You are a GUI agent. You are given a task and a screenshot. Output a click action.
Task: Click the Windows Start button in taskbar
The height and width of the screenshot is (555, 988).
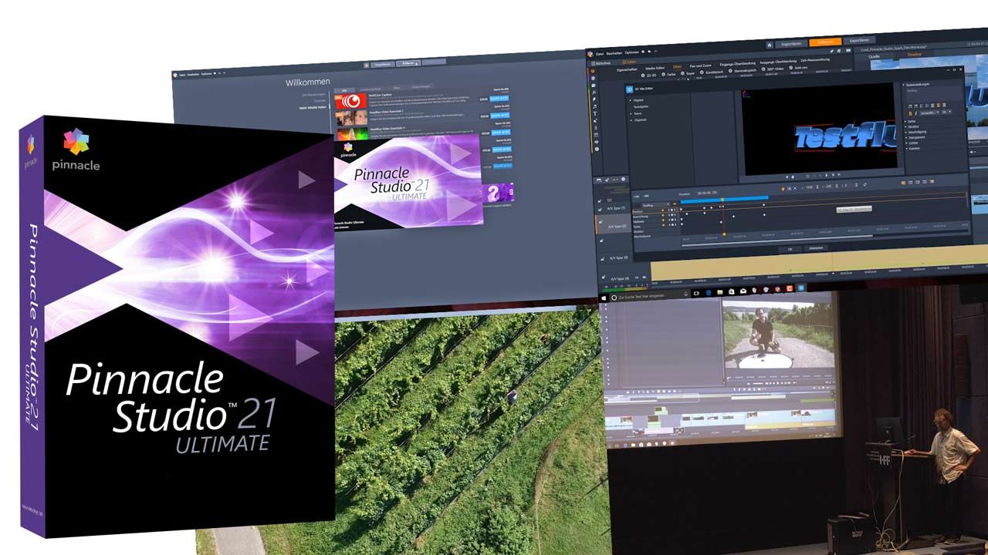pyautogui.click(x=604, y=296)
